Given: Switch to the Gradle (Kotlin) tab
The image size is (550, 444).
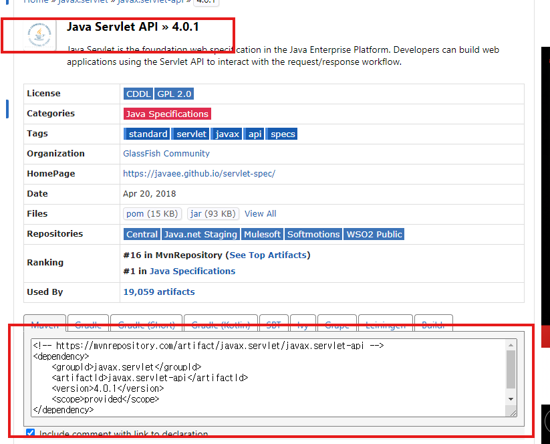Looking at the screenshot, I should click(x=221, y=323).
